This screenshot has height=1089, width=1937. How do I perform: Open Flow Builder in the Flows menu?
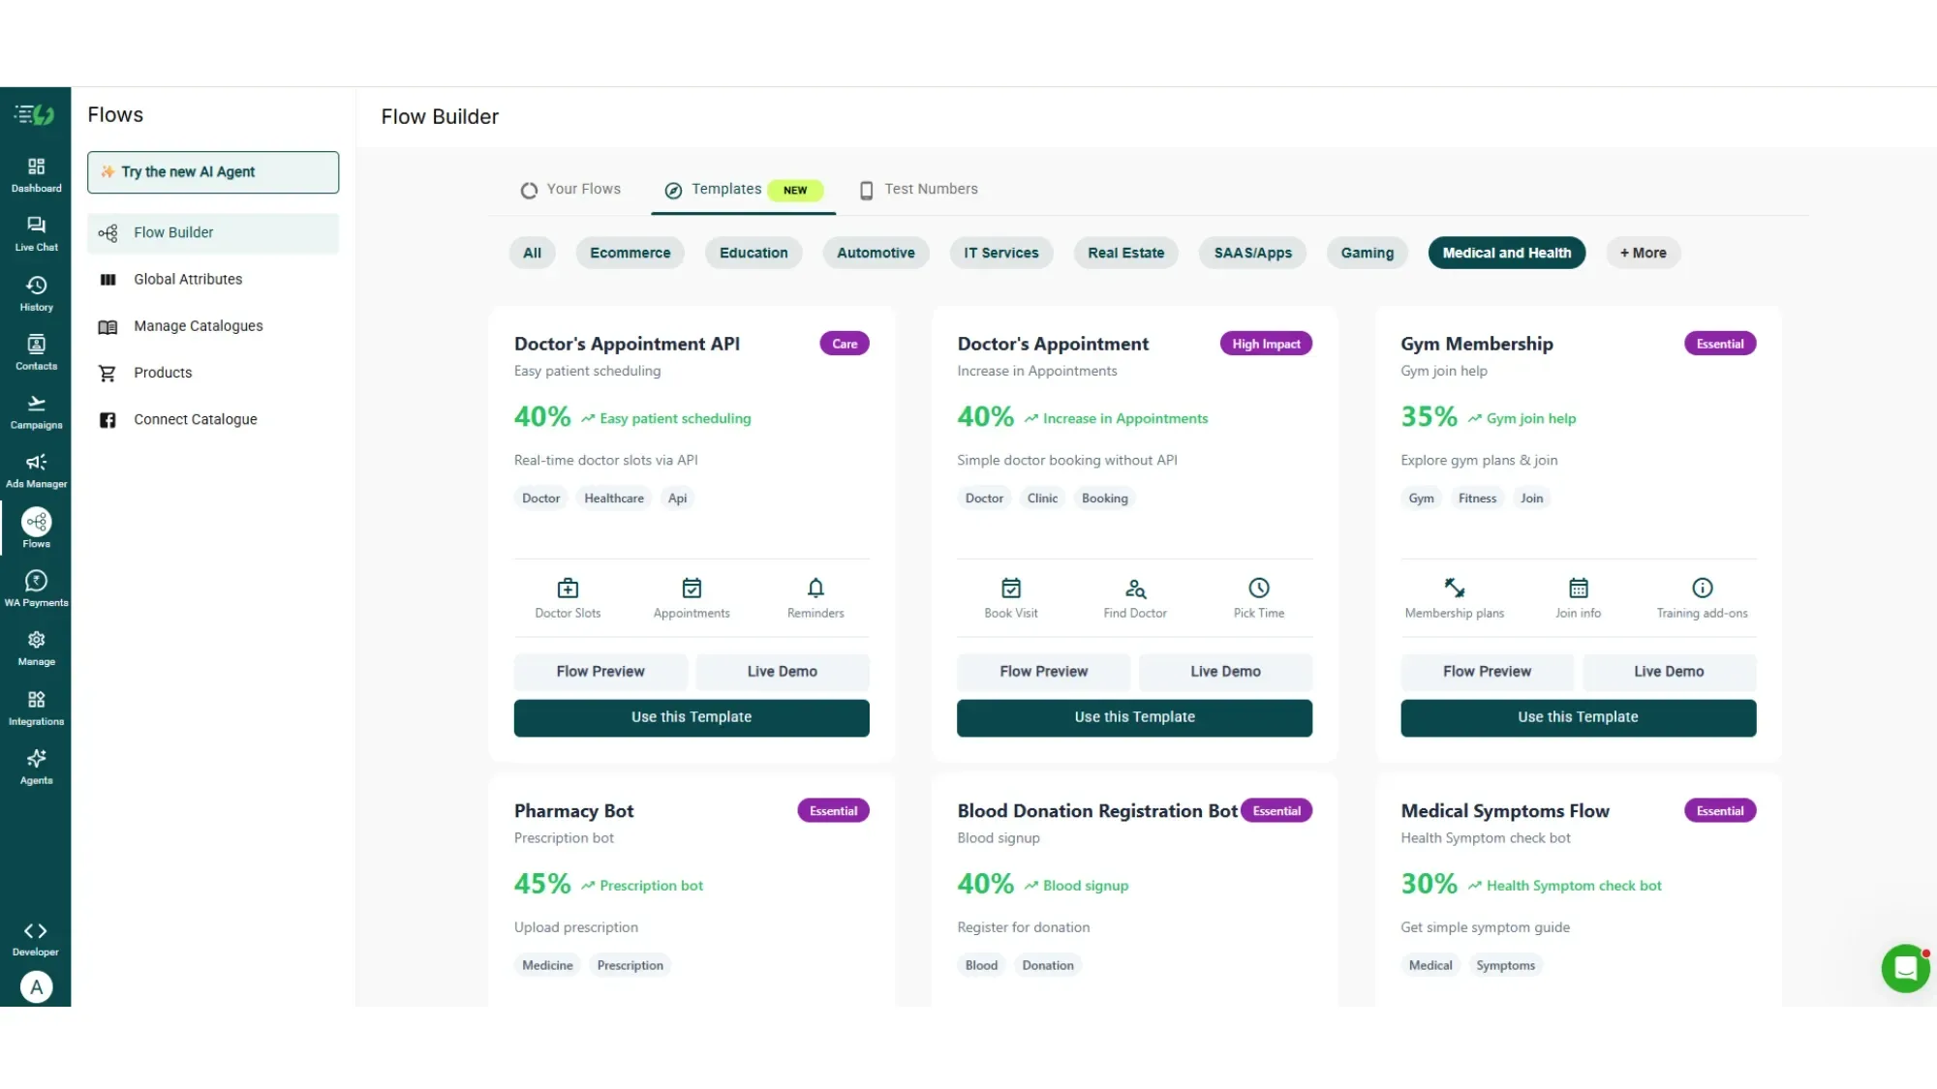pos(213,233)
